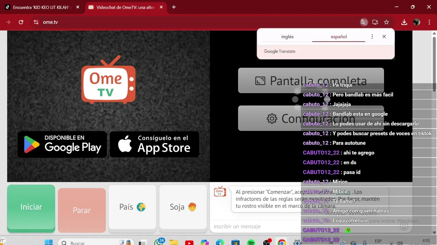
Task: Open translate popup options (three dots)
Action: (372, 37)
